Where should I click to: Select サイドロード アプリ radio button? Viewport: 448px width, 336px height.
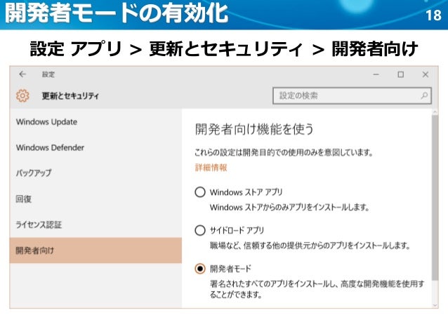(x=200, y=230)
